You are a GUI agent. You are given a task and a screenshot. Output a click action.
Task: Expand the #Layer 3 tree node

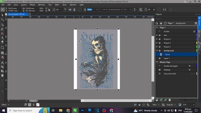[157, 47]
